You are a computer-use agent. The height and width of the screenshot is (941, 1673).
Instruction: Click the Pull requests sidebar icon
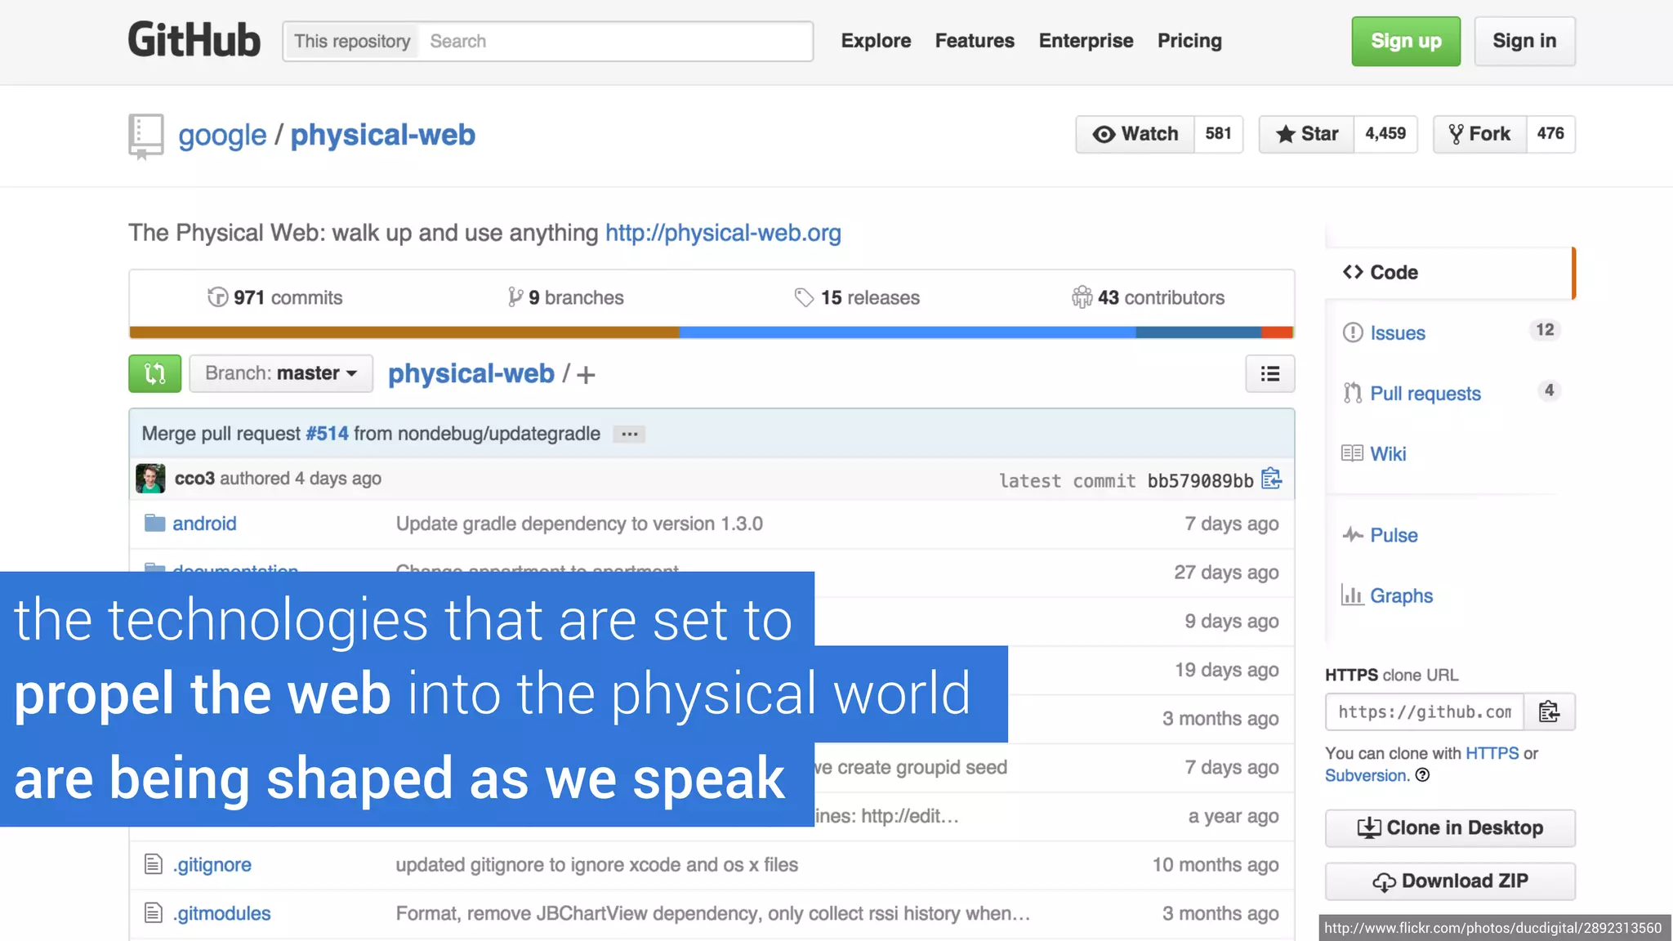coord(1353,393)
